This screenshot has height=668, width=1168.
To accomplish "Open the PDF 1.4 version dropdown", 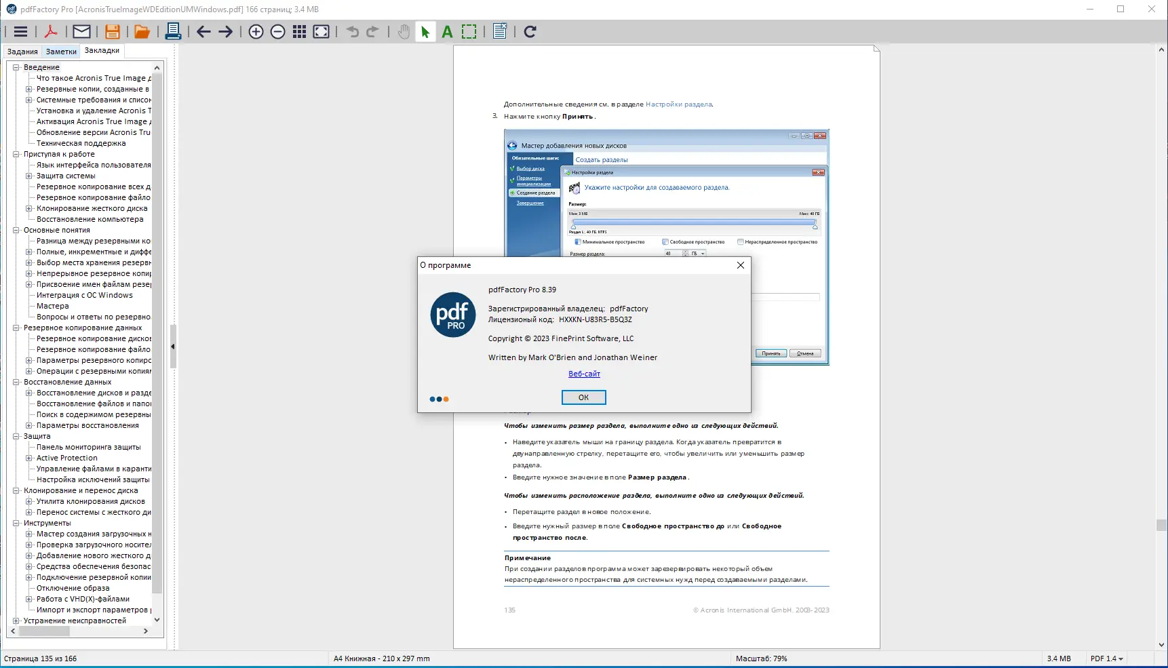I will (x=1107, y=659).
